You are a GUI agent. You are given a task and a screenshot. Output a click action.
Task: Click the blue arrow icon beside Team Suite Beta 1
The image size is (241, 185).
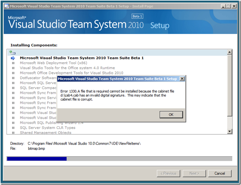(x=13, y=58)
